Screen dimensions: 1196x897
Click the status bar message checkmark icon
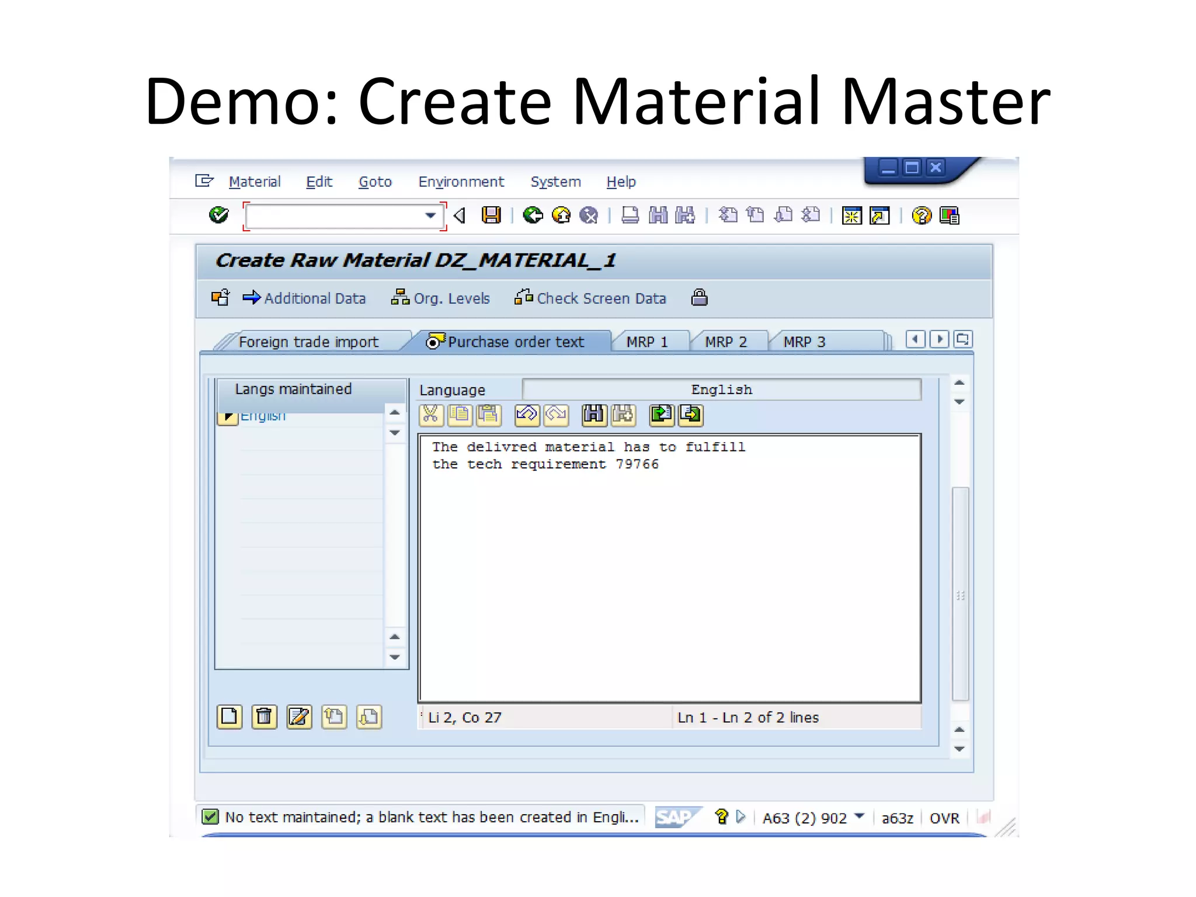click(210, 816)
